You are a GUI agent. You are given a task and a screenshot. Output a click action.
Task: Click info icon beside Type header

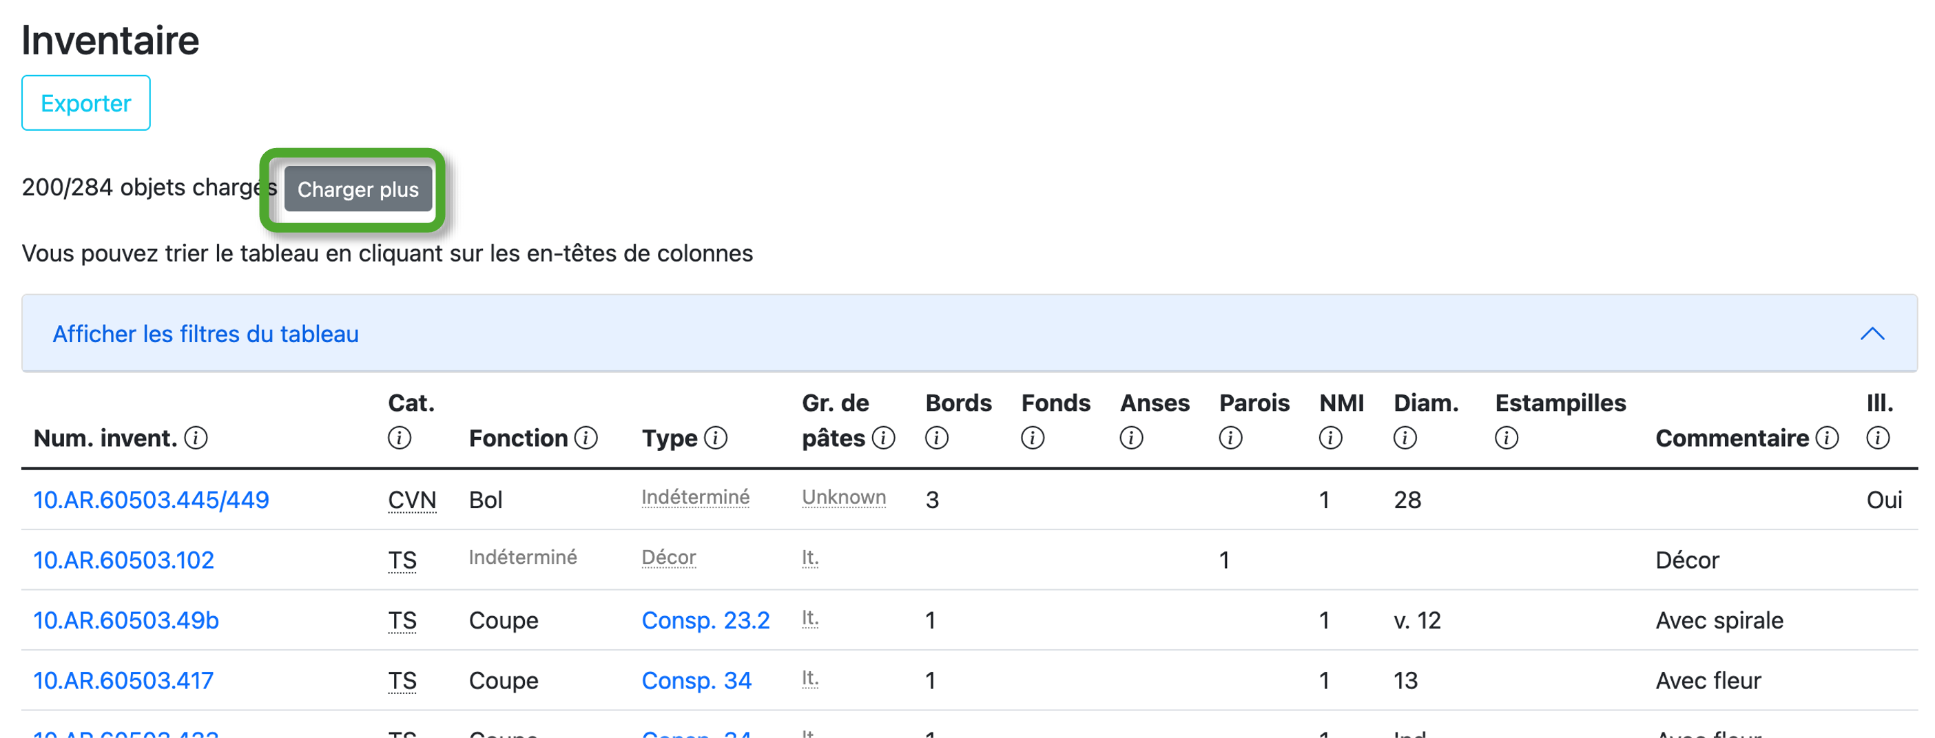(716, 438)
